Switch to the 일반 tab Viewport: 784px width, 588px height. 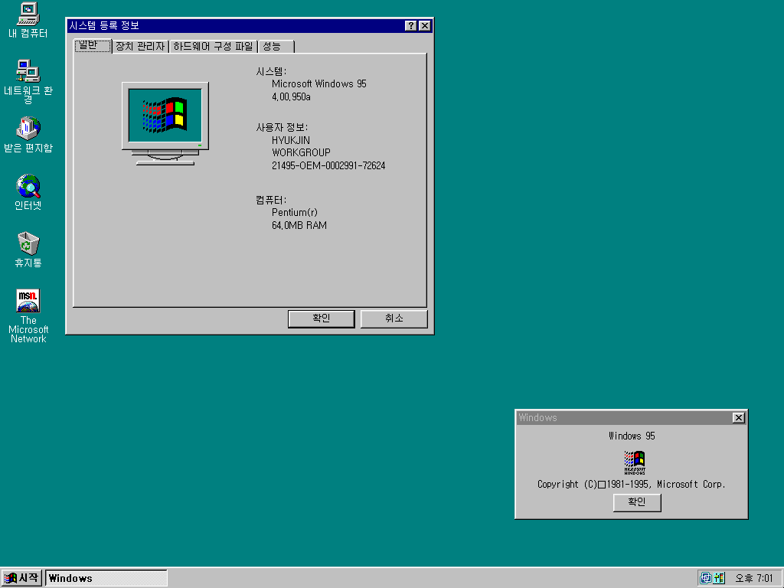[x=92, y=45]
